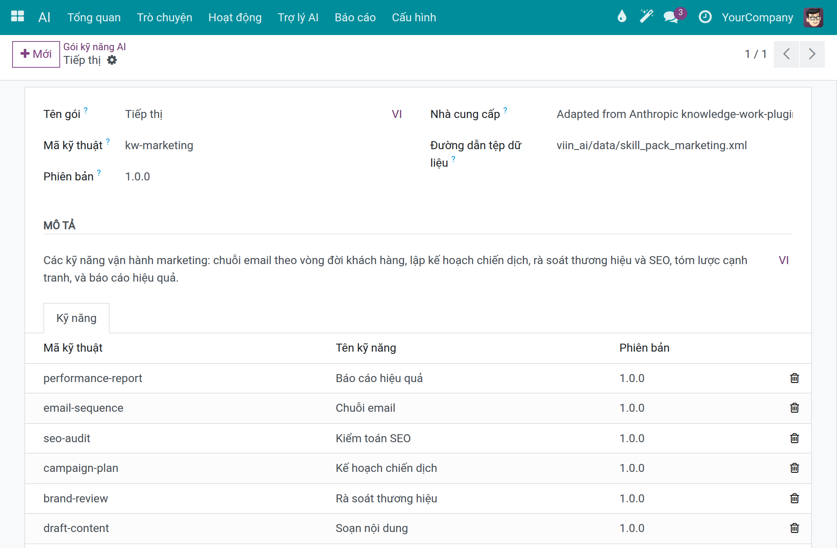Screen dimensions: 837x548
Task: Open VI translation for description
Action: [784, 260]
